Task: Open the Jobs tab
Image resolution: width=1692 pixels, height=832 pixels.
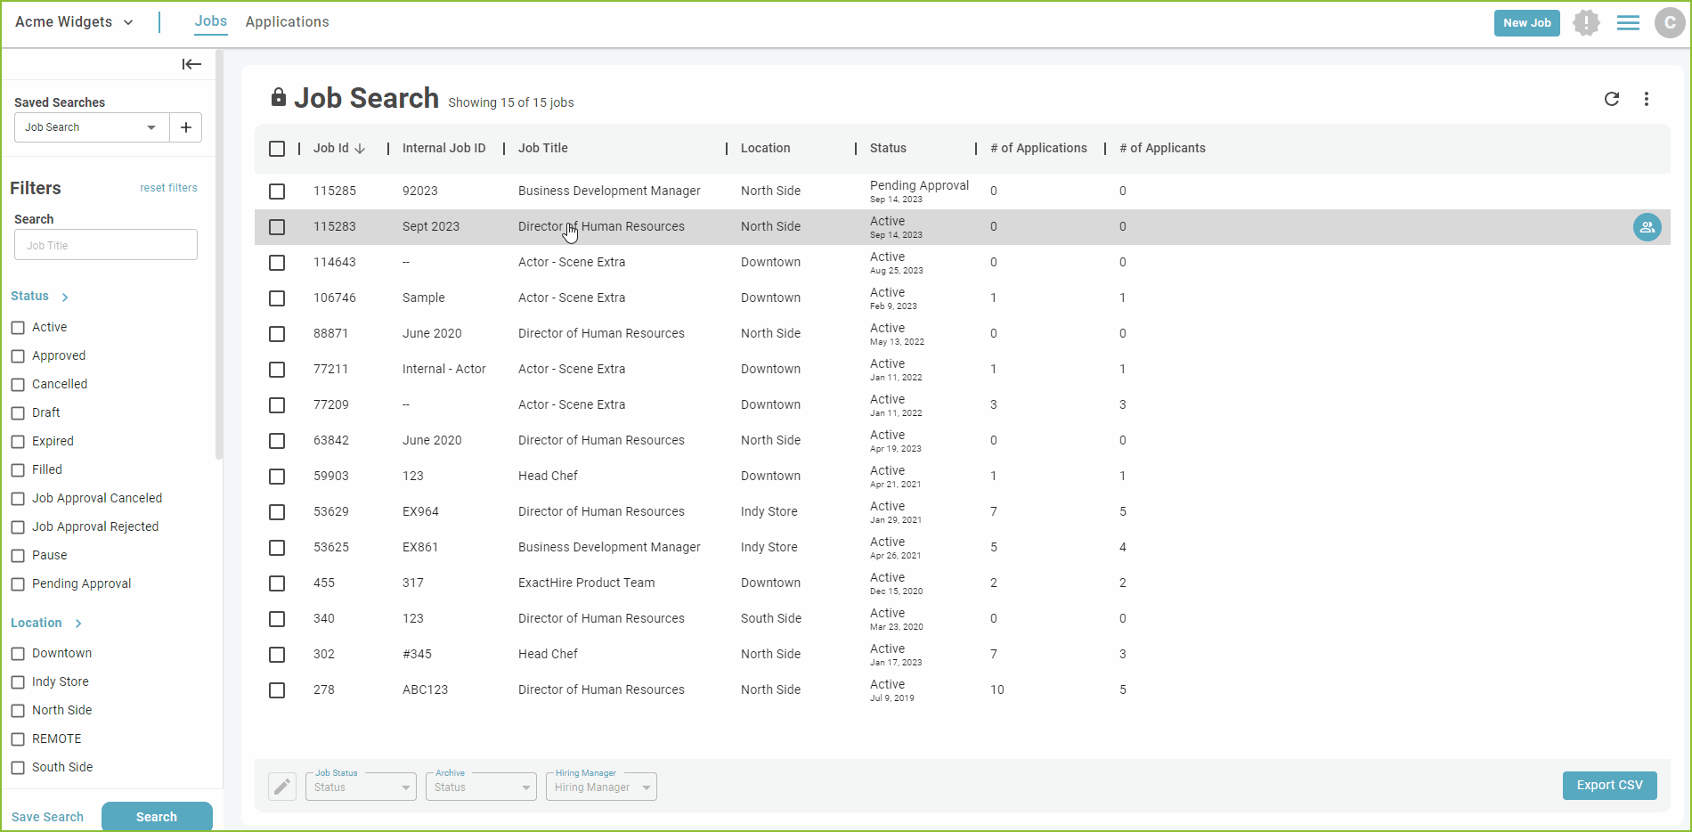Action: tap(211, 21)
